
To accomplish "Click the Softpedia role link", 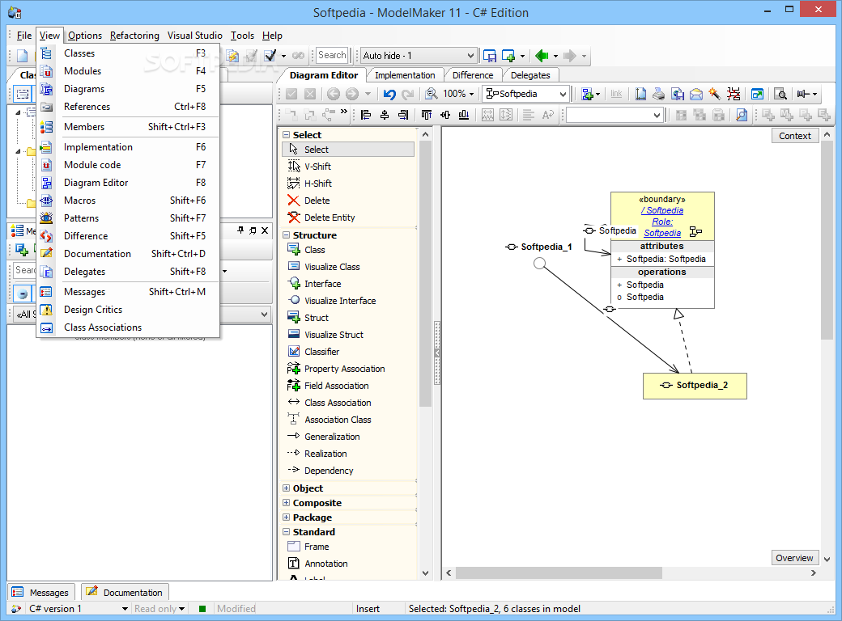I will click(x=662, y=233).
